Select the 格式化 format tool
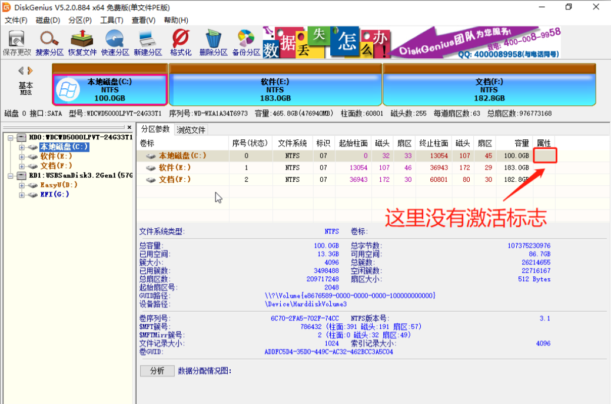611x404 pixels. (x=181, y=43)
